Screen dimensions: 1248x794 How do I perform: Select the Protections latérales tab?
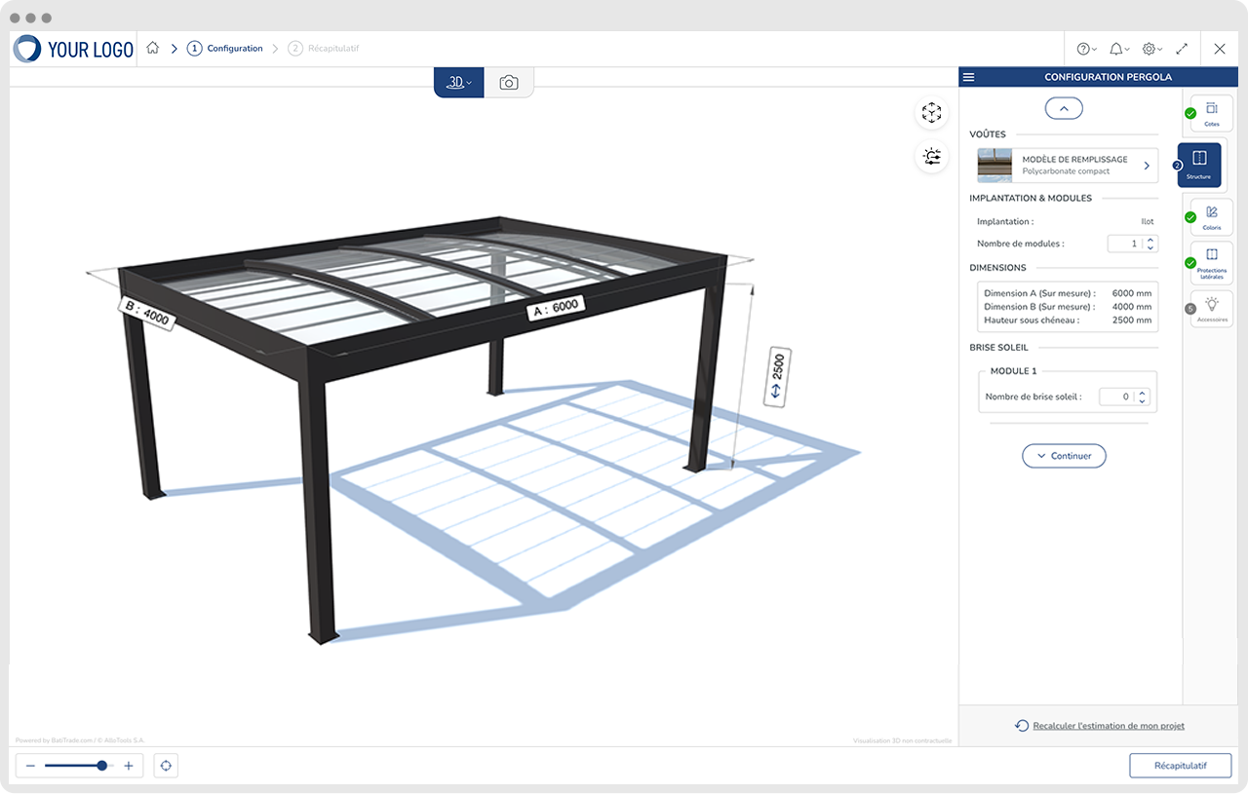[1211, 263]
